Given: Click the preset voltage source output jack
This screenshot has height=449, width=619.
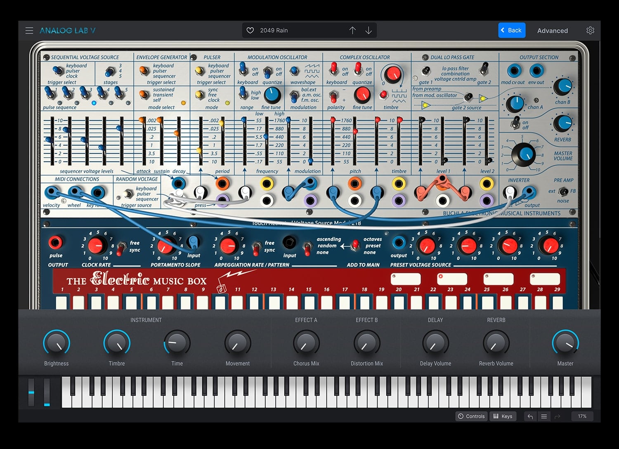Looking at the screenshot, I should point(399,243).
